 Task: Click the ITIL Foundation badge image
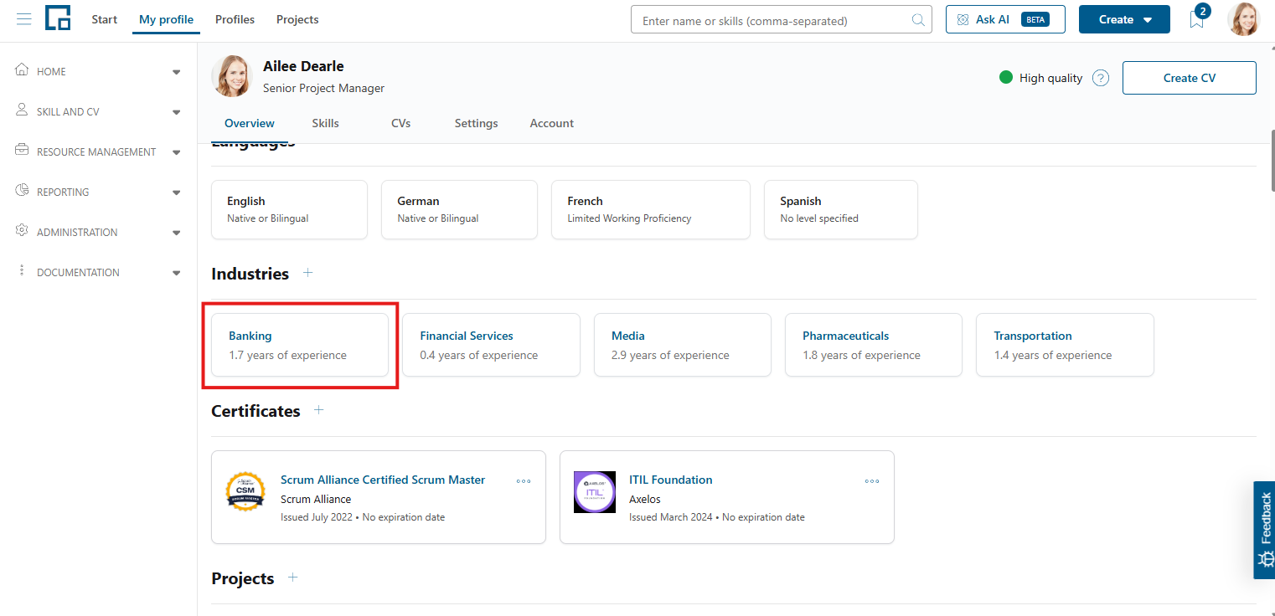coord(594,491)
